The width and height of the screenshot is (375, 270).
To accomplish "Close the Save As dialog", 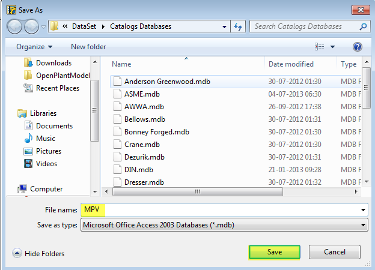I will pyautogui.click(x=361, y=10).
